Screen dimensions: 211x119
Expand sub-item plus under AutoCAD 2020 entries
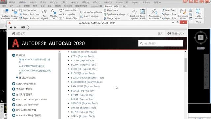pyautogui.click(x=17, y=78)
